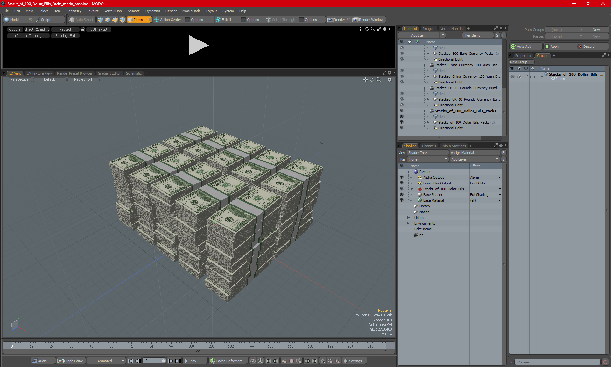Step to previous frame

(x=138, y=361)
